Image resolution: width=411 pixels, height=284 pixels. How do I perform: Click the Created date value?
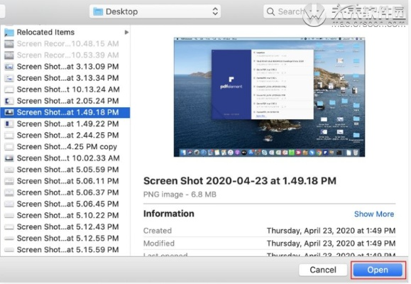point(331,231)
